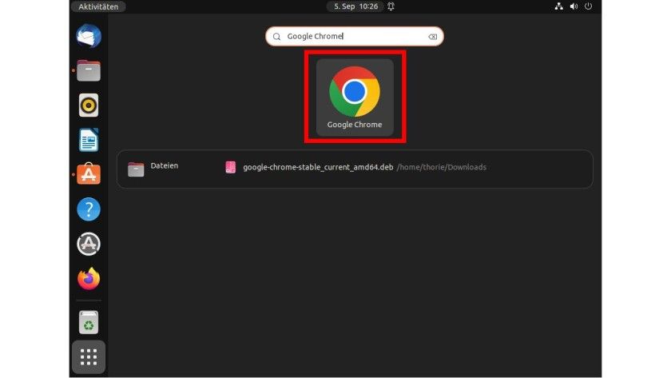
Task: Open network status icon in top bar
Action: 559,6
